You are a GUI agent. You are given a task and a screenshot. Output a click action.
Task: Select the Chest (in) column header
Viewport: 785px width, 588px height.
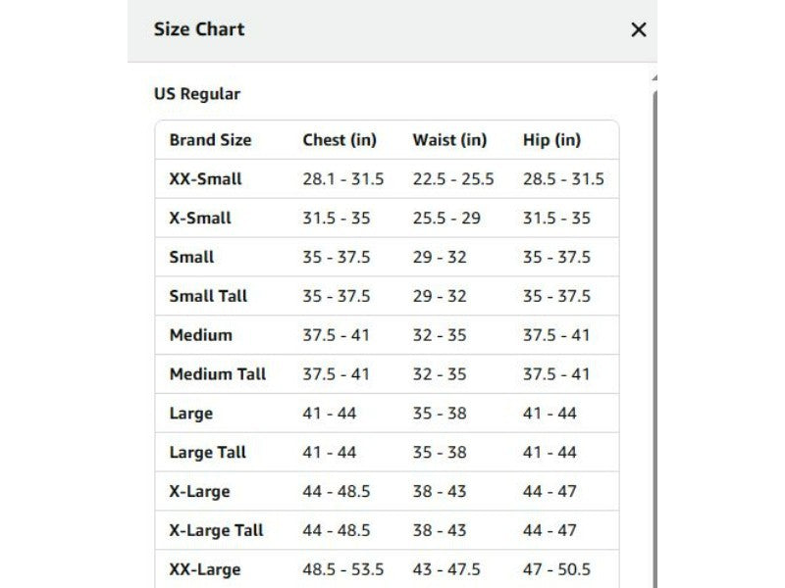pyautogui.click(x=340, y=140)
